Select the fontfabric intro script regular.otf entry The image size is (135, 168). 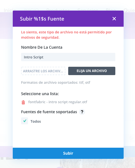pos(58,102)
